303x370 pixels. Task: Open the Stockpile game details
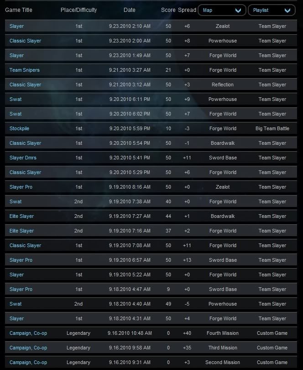pyautogui.click(x=19, y=128)
